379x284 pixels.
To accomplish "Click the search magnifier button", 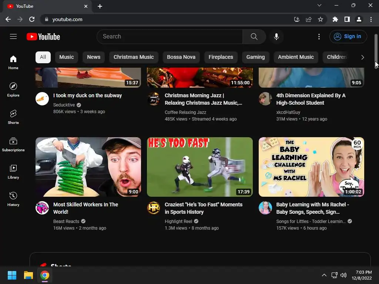I will pos(254,37).
